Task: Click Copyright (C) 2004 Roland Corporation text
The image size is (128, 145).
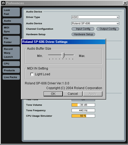Action: coord(74,88)
